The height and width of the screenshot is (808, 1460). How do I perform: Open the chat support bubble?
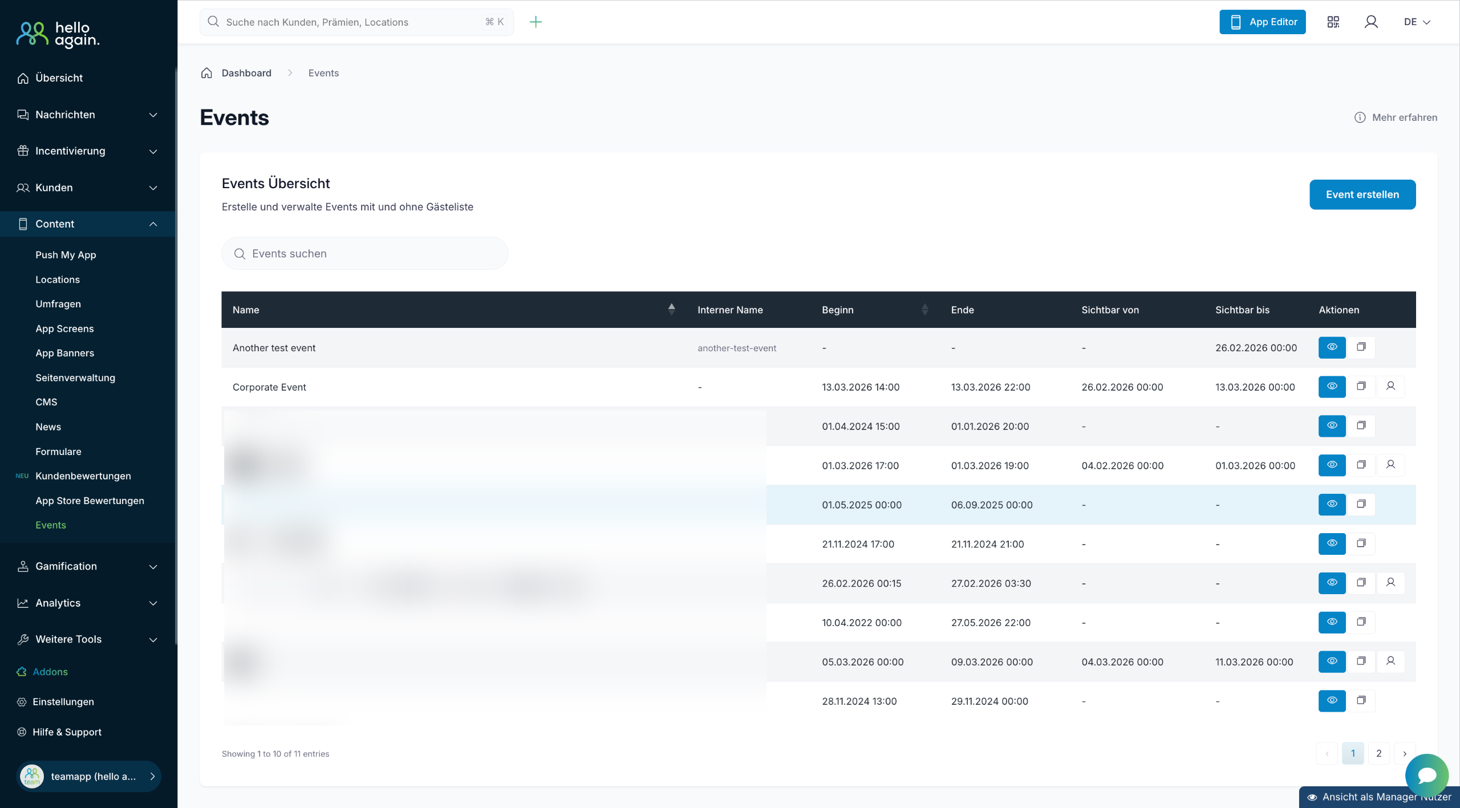click(x=1426, y=775)
